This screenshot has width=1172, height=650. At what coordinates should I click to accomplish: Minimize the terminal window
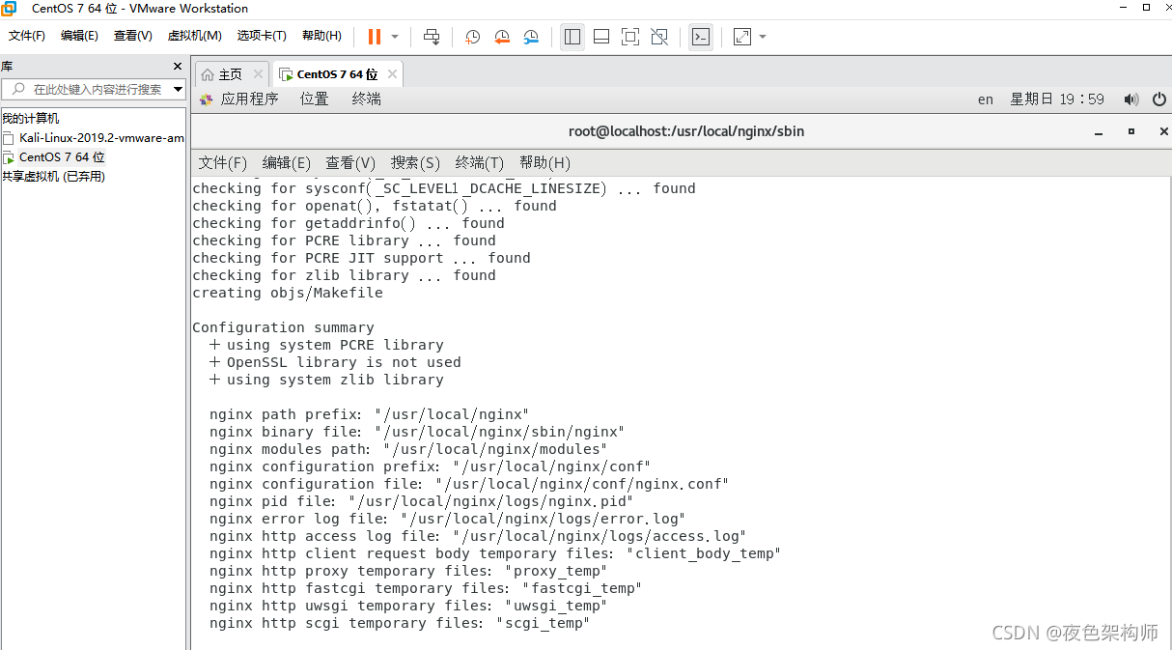click(1099, 132)
